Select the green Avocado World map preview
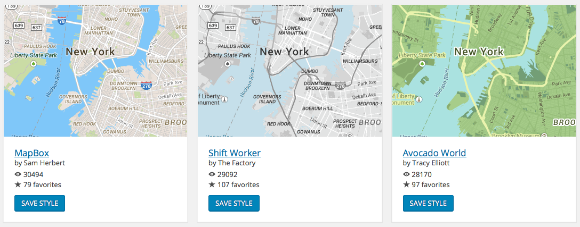Viewport: 580px width, 227px height. (x=484, y=71)
